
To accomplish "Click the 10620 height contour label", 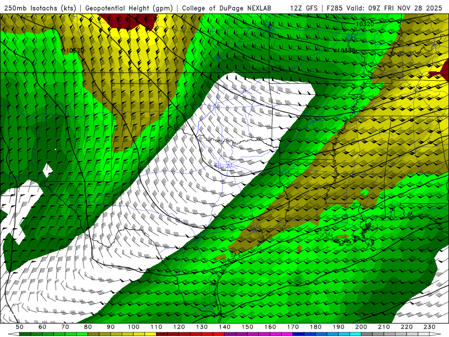I will [75, 51].
